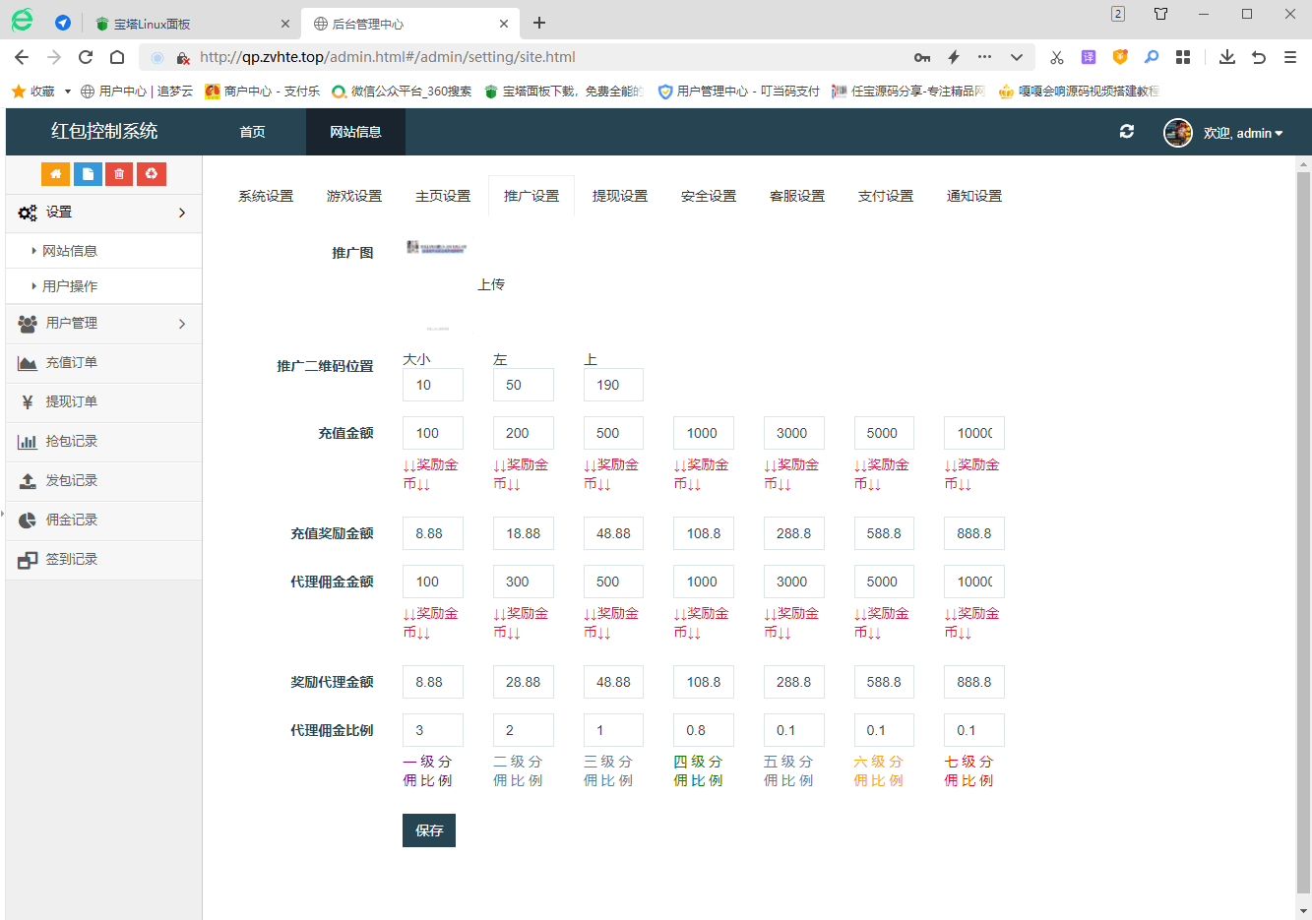Open 充值订单 from the sidebar
The width and height of the screenshot is (1312, 920).
point(71,362)
